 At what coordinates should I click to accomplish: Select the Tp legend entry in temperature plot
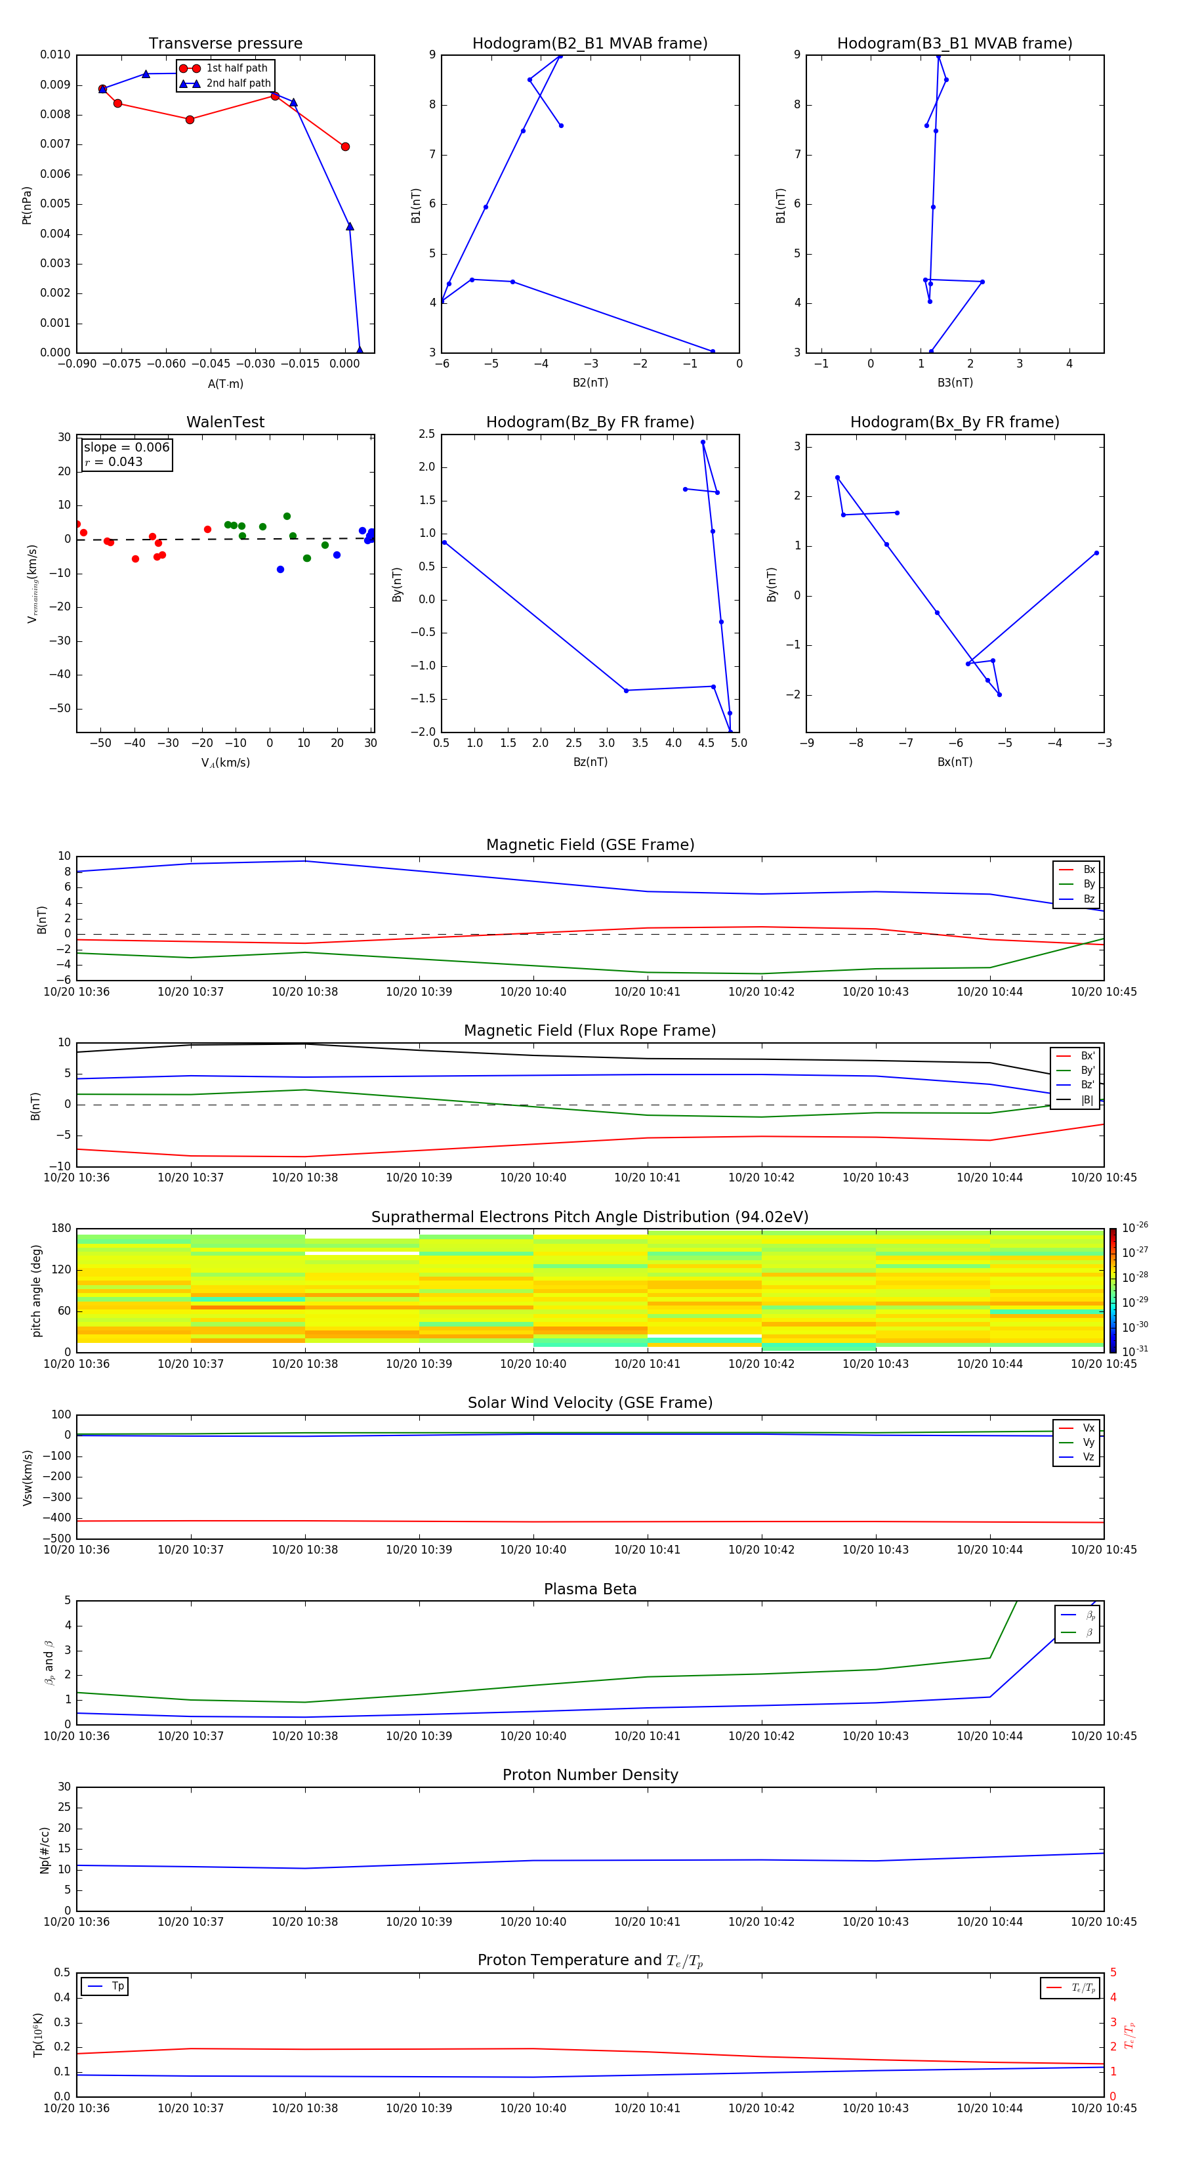pyautogui.click(x=105, y=1986)
